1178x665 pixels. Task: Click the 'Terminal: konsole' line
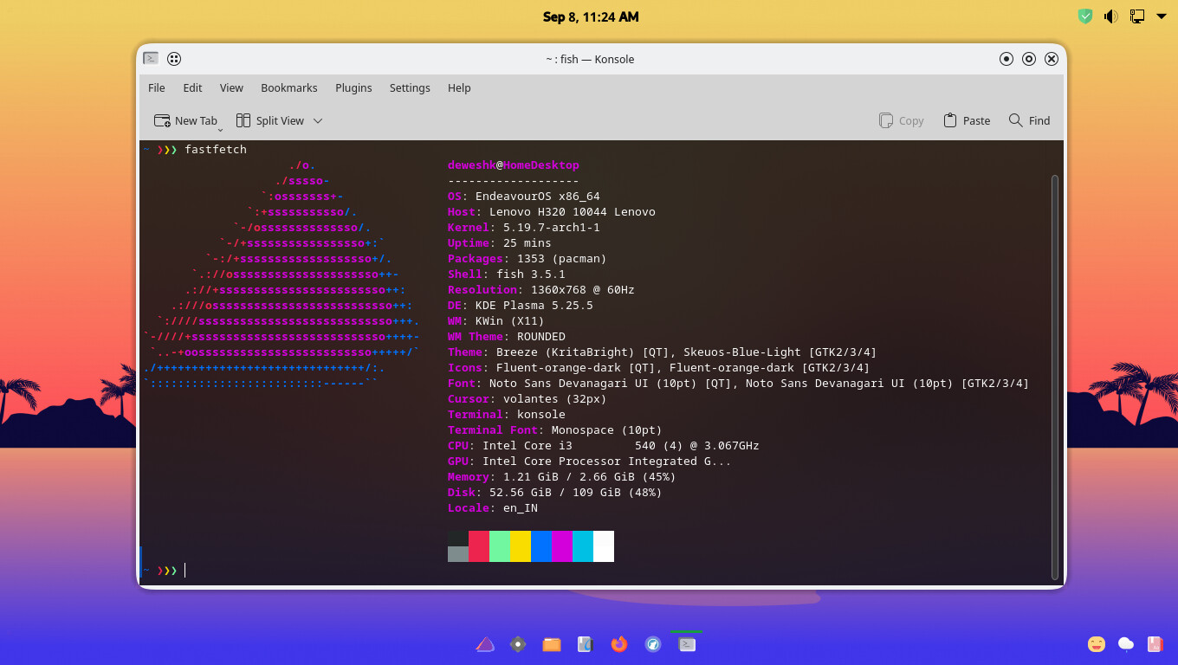pyautogui.click(x=507, y=415)
